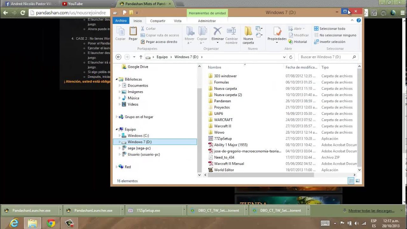Click the Buscar en Windows 7 (D:) field

click(x=328, y=57)
